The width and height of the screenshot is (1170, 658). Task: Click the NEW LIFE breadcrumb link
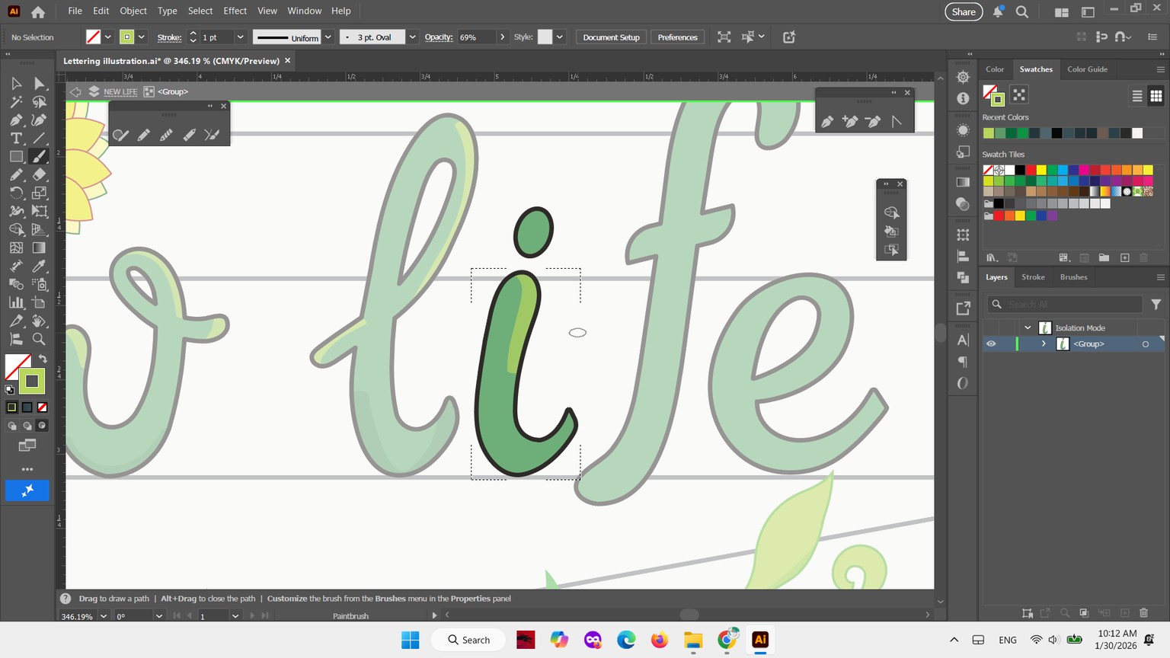pos(120,91)
